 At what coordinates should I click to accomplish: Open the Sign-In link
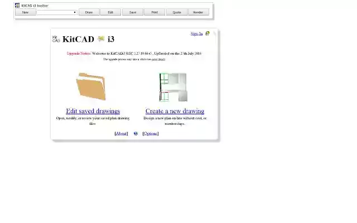click(197, 34)
